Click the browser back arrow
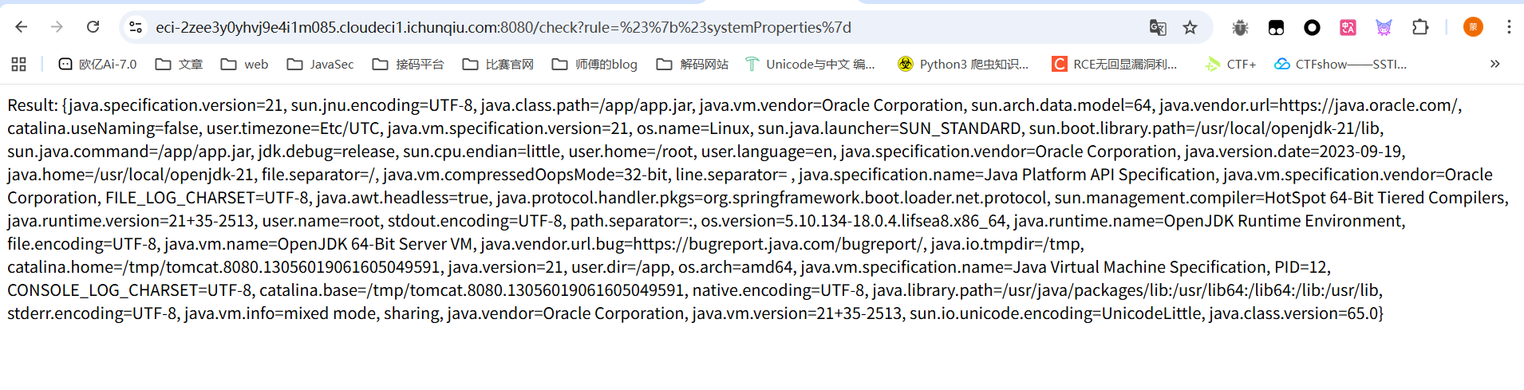This screenshot has width=1524, height=390. pyautogui.click(x=22, y=27)
